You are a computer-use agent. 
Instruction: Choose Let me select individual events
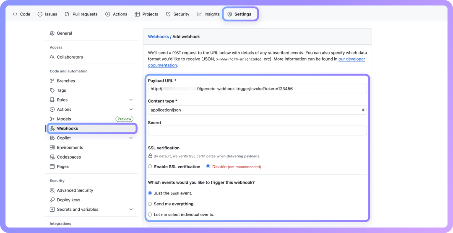[150, 215]
